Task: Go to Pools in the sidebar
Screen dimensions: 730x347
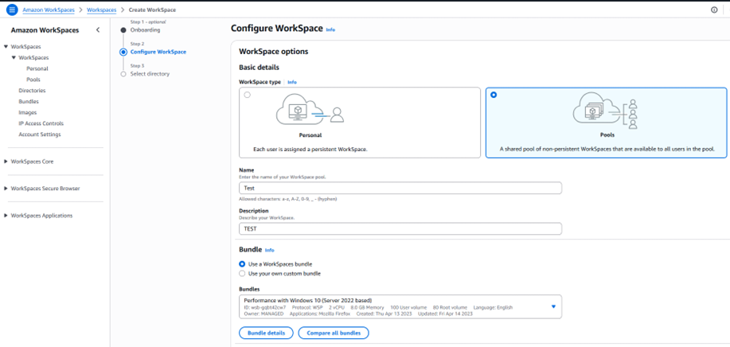Action: click(x=33, y=80)
